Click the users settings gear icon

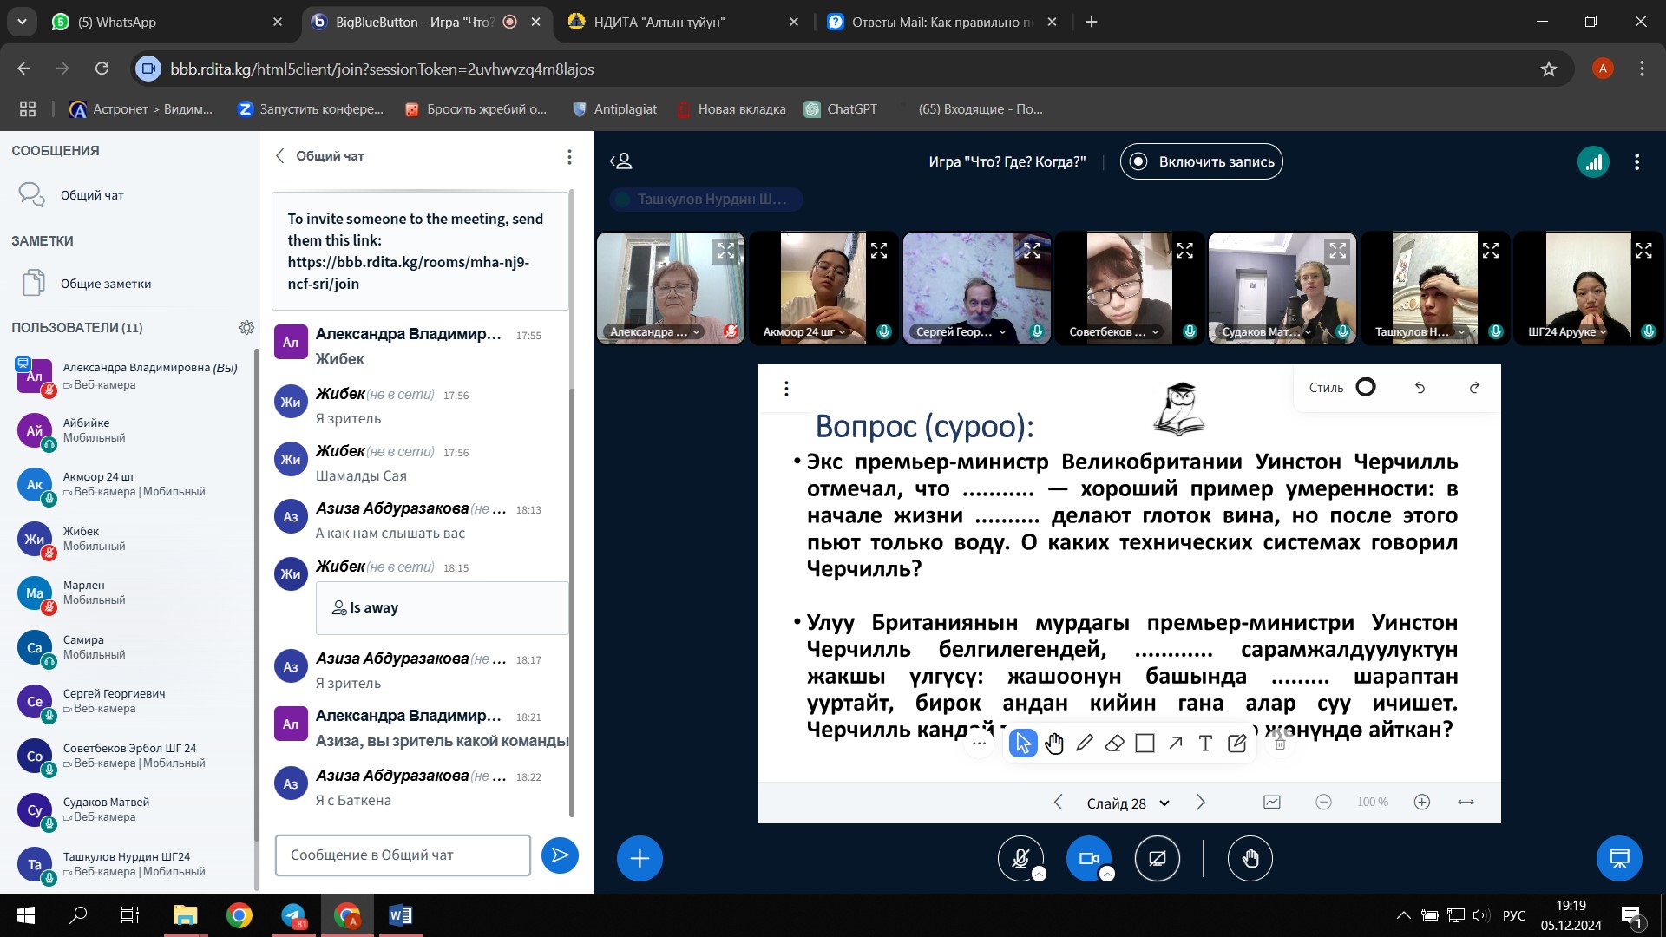pos(246,327)
